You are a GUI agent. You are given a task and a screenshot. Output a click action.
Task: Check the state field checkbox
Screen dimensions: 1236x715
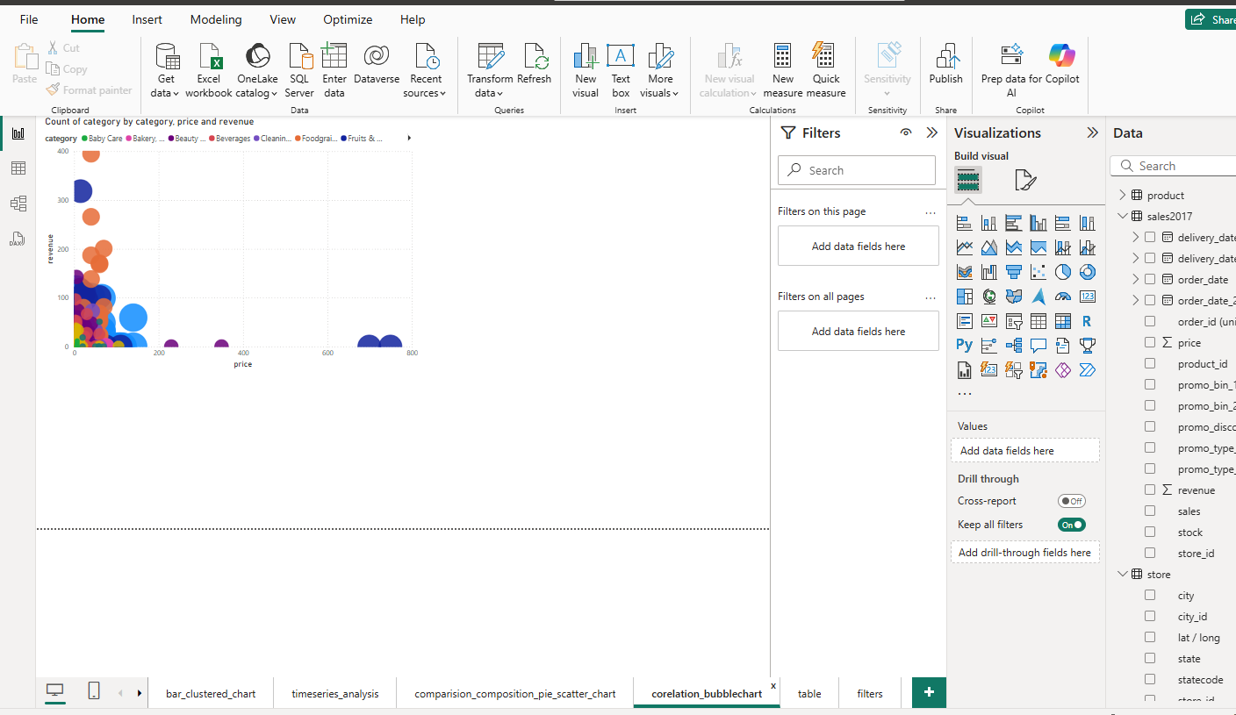(1150, 658)
